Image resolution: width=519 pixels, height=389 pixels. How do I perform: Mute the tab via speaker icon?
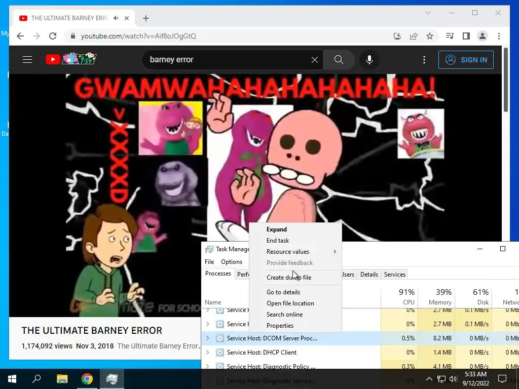[x=116, y=18]
